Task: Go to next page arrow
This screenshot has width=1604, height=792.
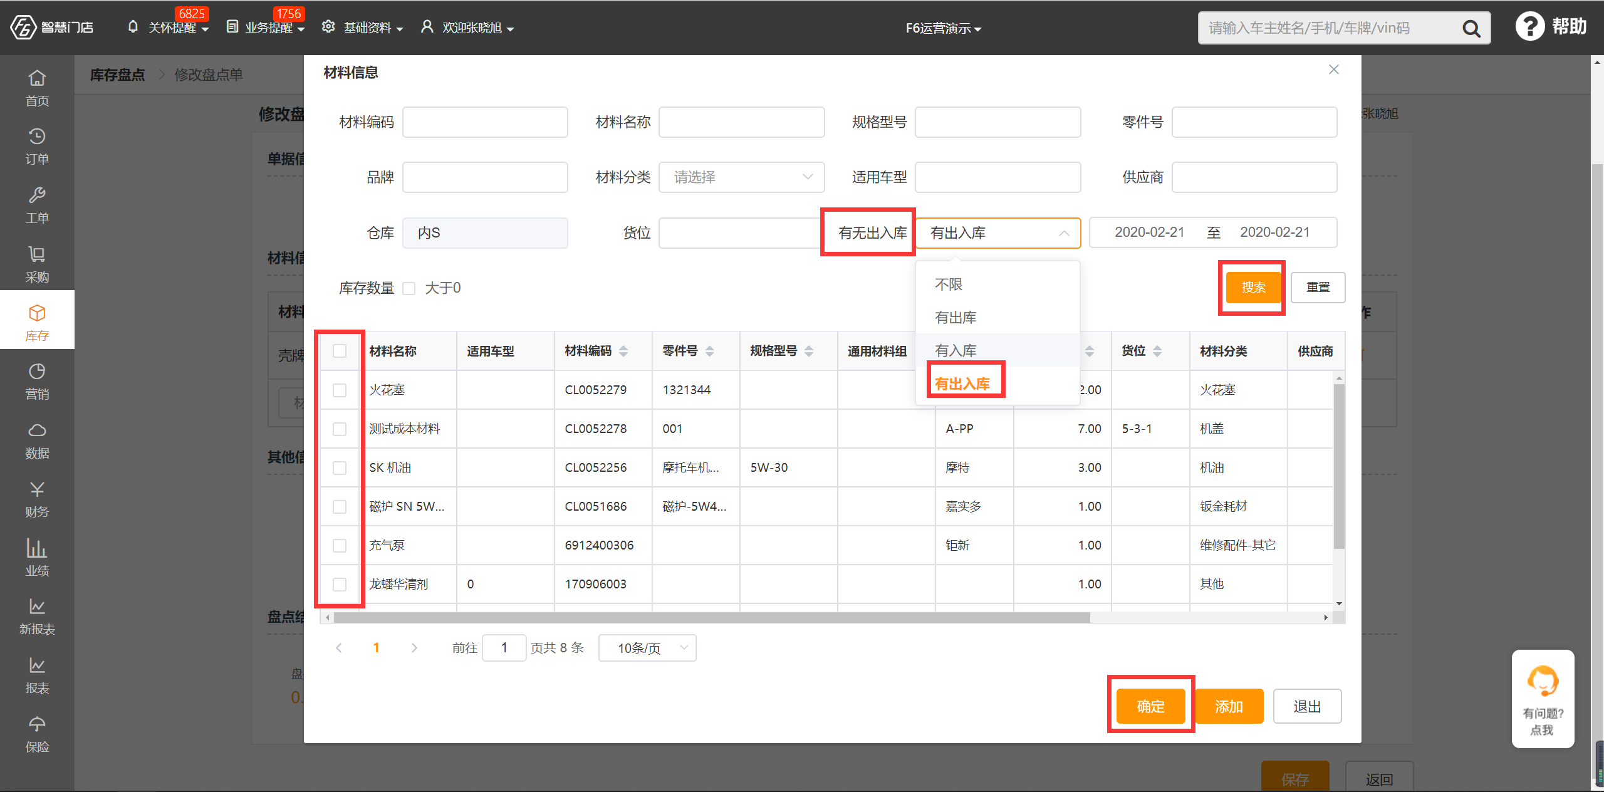Action: (414, 648)
